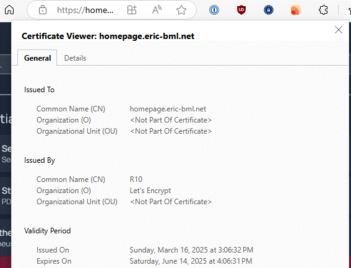
Task: Click the https://home... address bar URL
Action: (85, 10)
